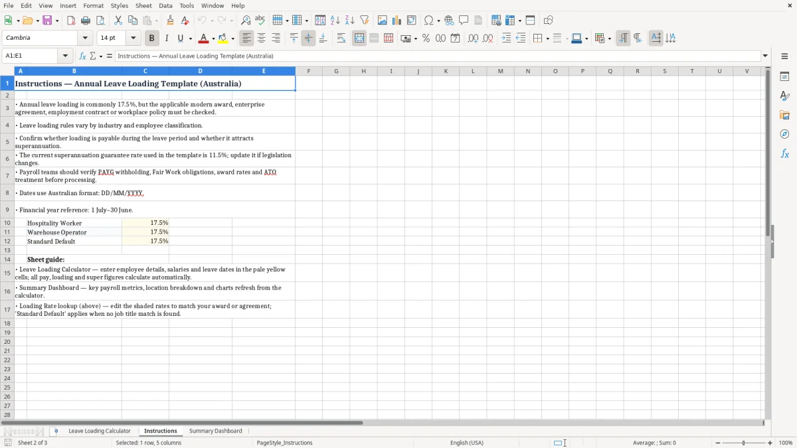Toggle Align Right
This screenshot has width=797, height=448.
(276, 38)
